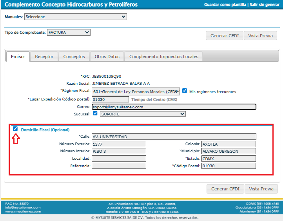
Task: Toggle the Sucursal checkbox
Action: [95, 113]
